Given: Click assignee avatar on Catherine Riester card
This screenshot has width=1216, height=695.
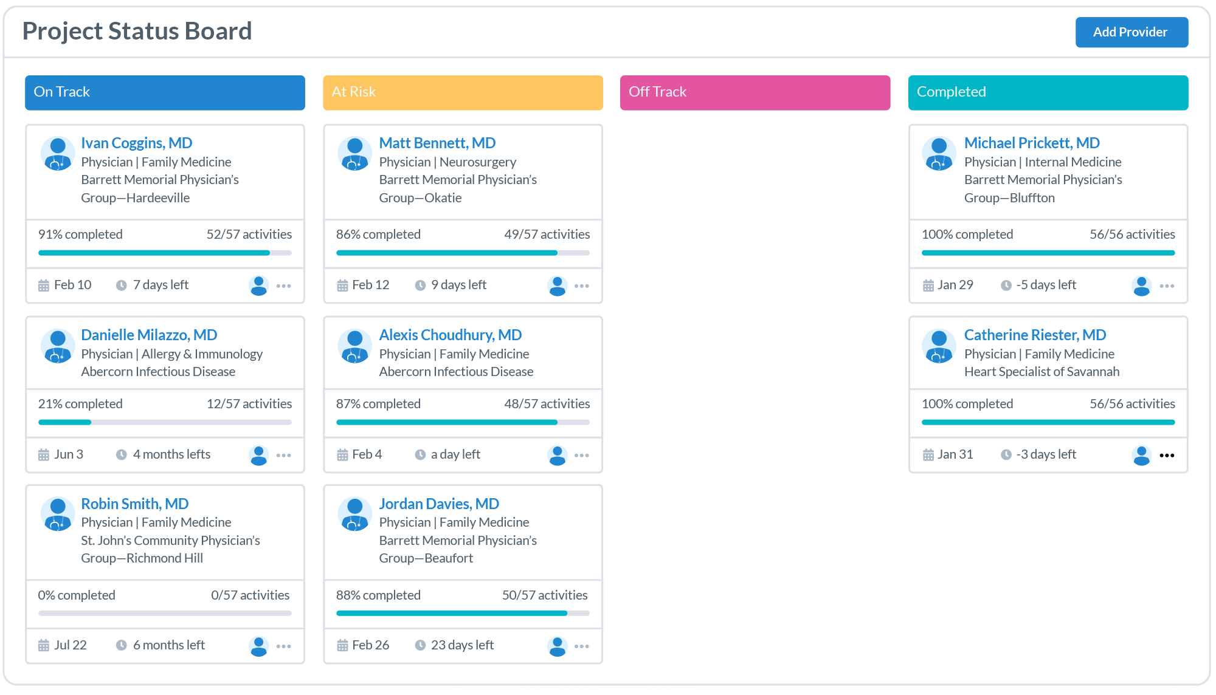Looking at the screenshot, I should click(1141, 455).
